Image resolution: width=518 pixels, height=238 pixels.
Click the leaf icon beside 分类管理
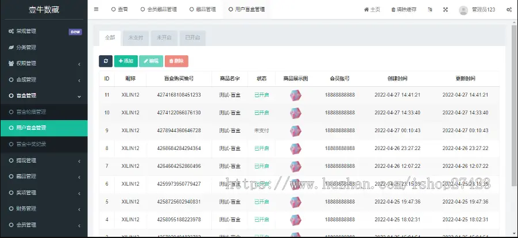[x=11, y=48]
